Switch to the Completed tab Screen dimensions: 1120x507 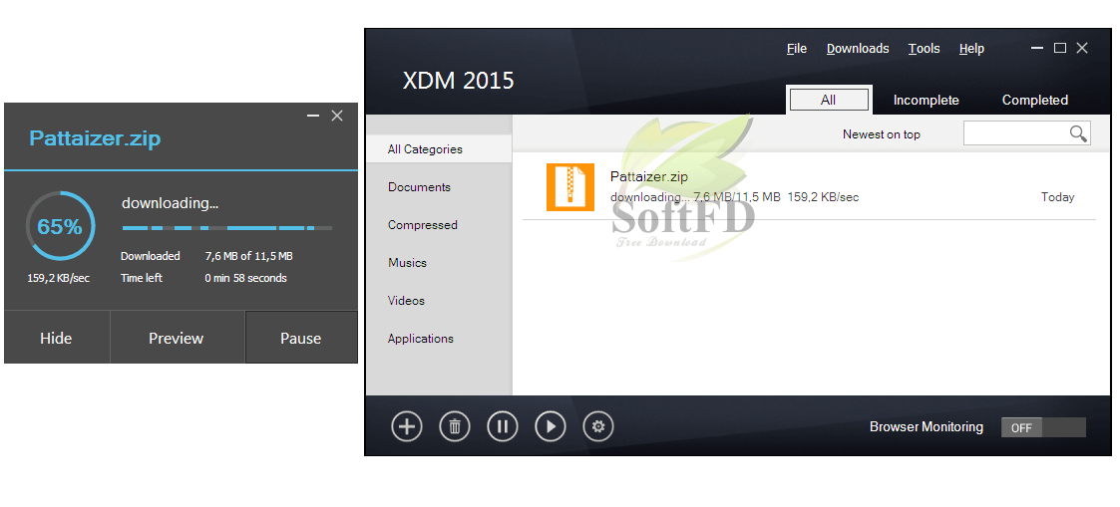coord(1035,100)
